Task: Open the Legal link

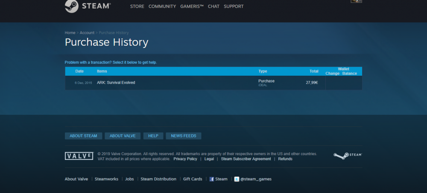Action: click(x=209, y=159)
